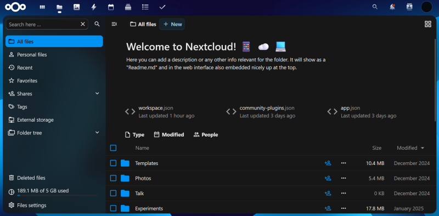Screen dimensions: 439x216
Task: Open recent file workspace.json
Action: click(160, 112)
